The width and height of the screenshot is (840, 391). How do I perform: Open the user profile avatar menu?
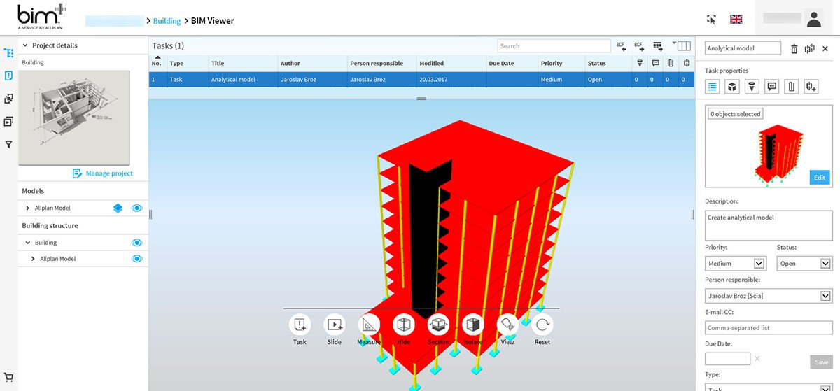813,19
